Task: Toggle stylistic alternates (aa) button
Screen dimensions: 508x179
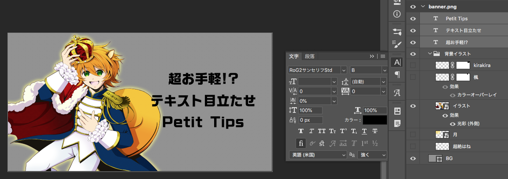Action: click(x=343, y=143)
